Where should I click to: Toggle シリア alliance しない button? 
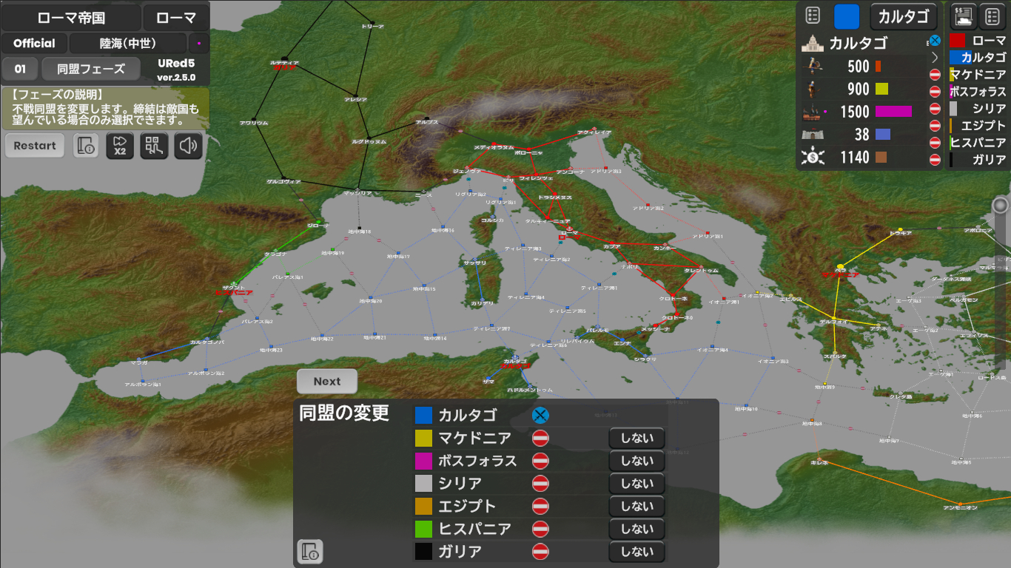637,484
